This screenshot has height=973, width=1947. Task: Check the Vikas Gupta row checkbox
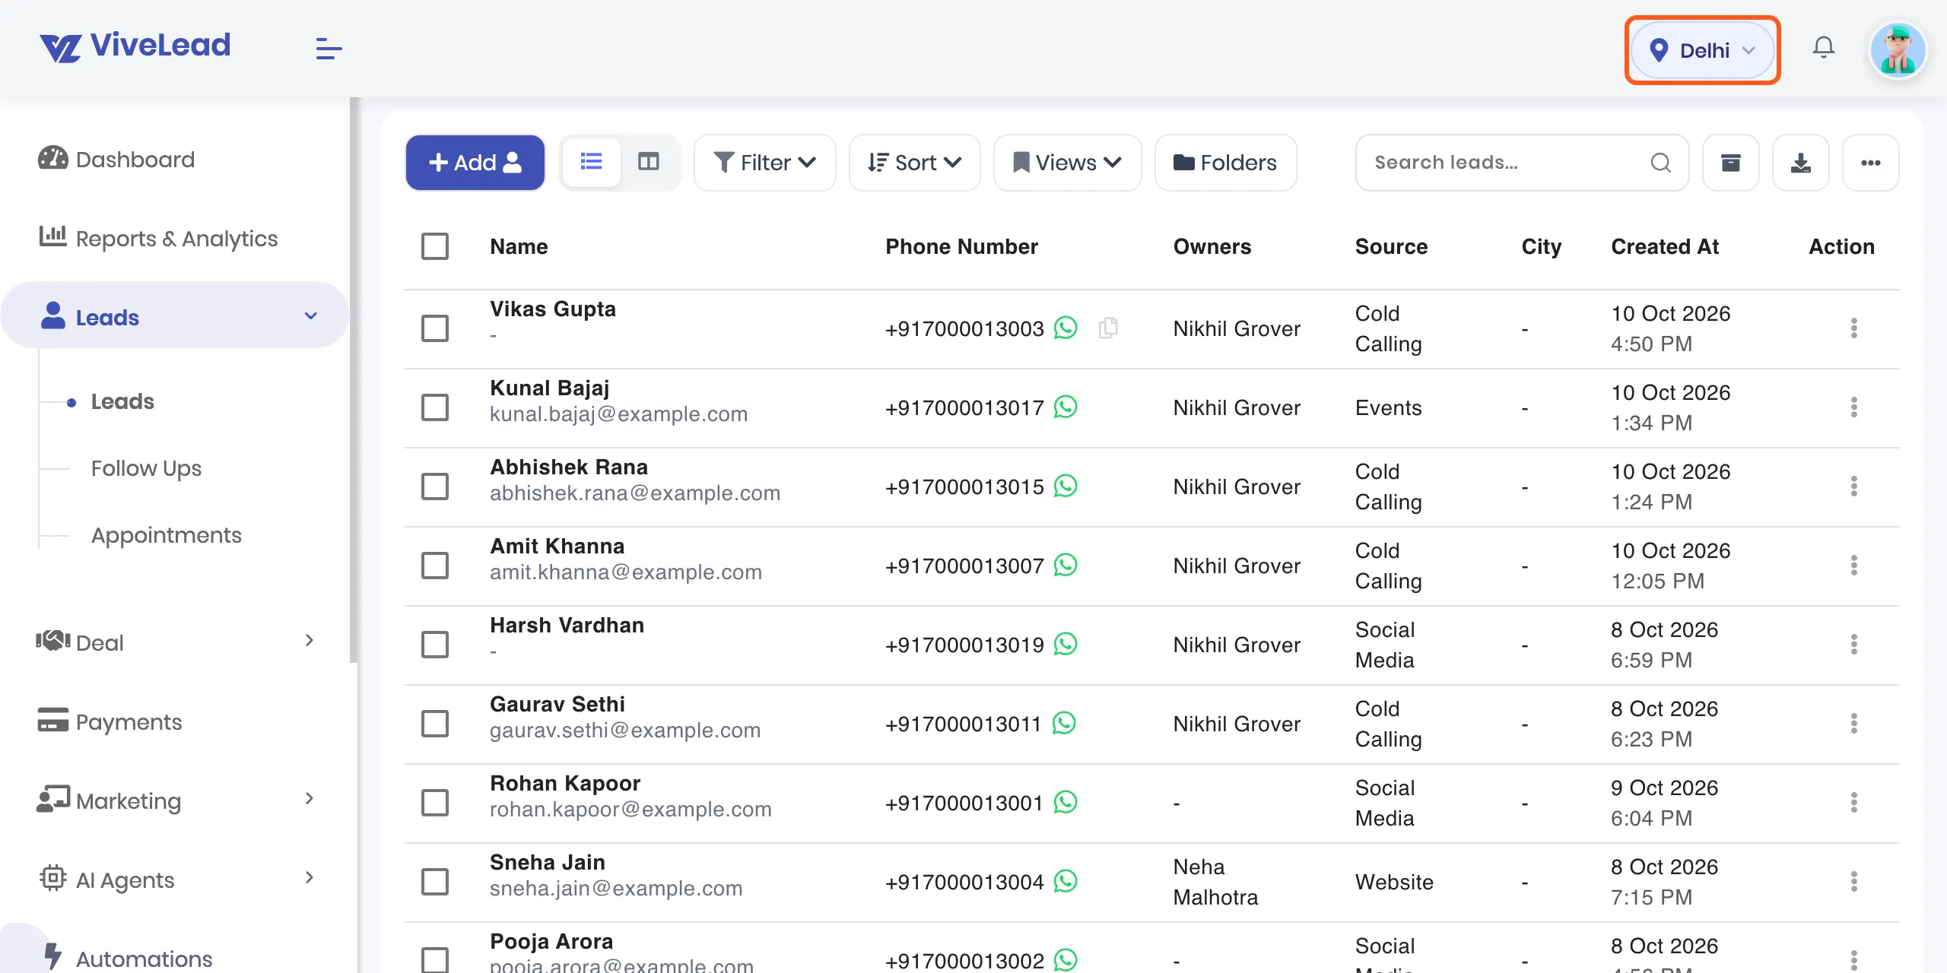point(435,328)
